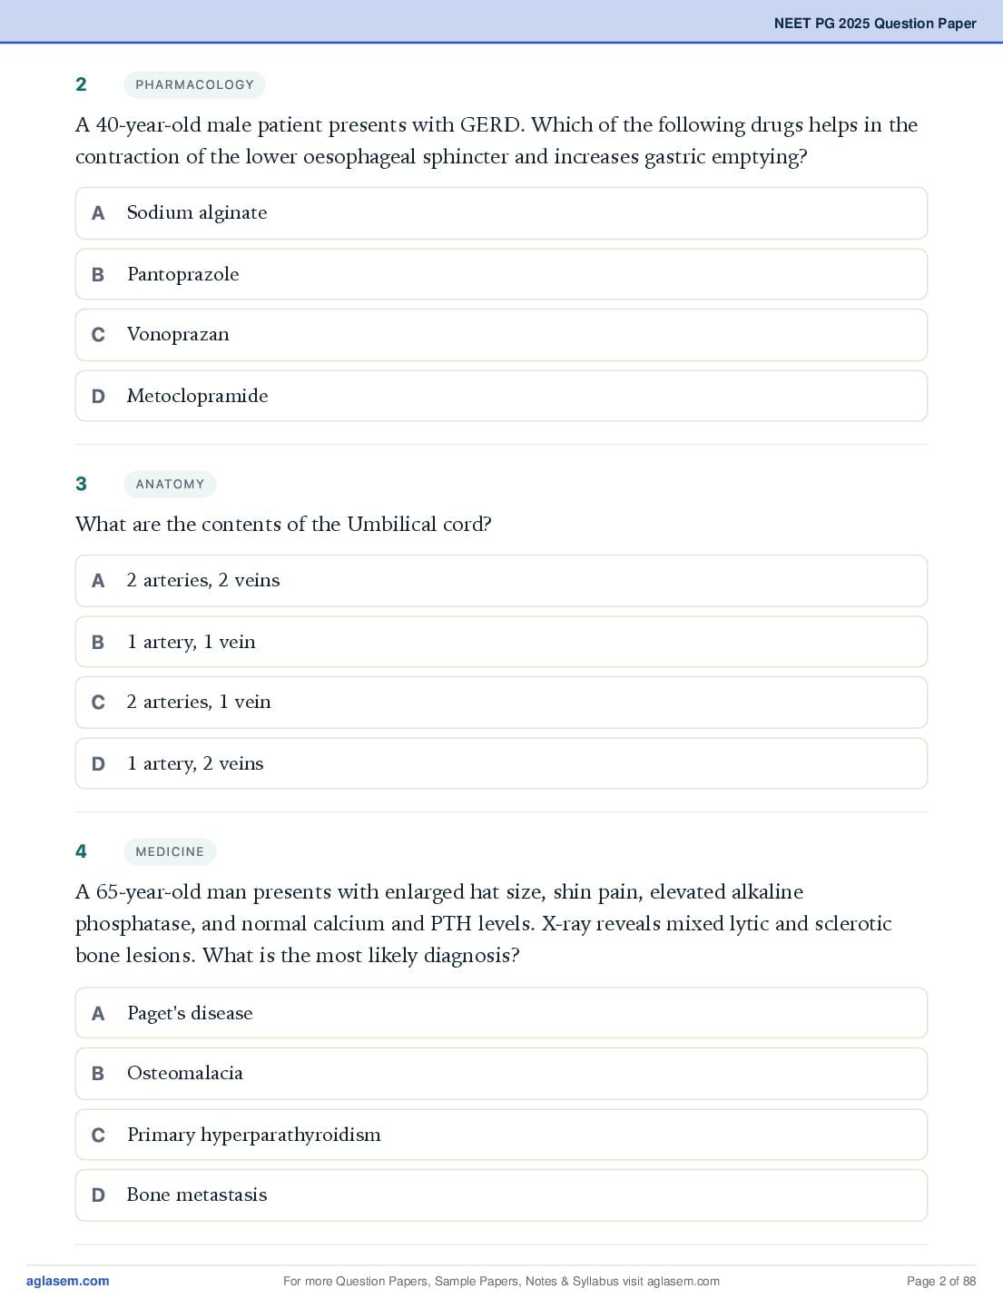Select option B Osteomalacia

501,1074
